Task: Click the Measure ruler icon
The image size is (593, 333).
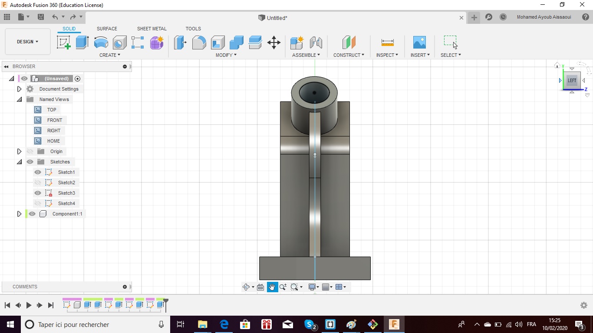Action: pyautogui.click(x=387, y=42)
